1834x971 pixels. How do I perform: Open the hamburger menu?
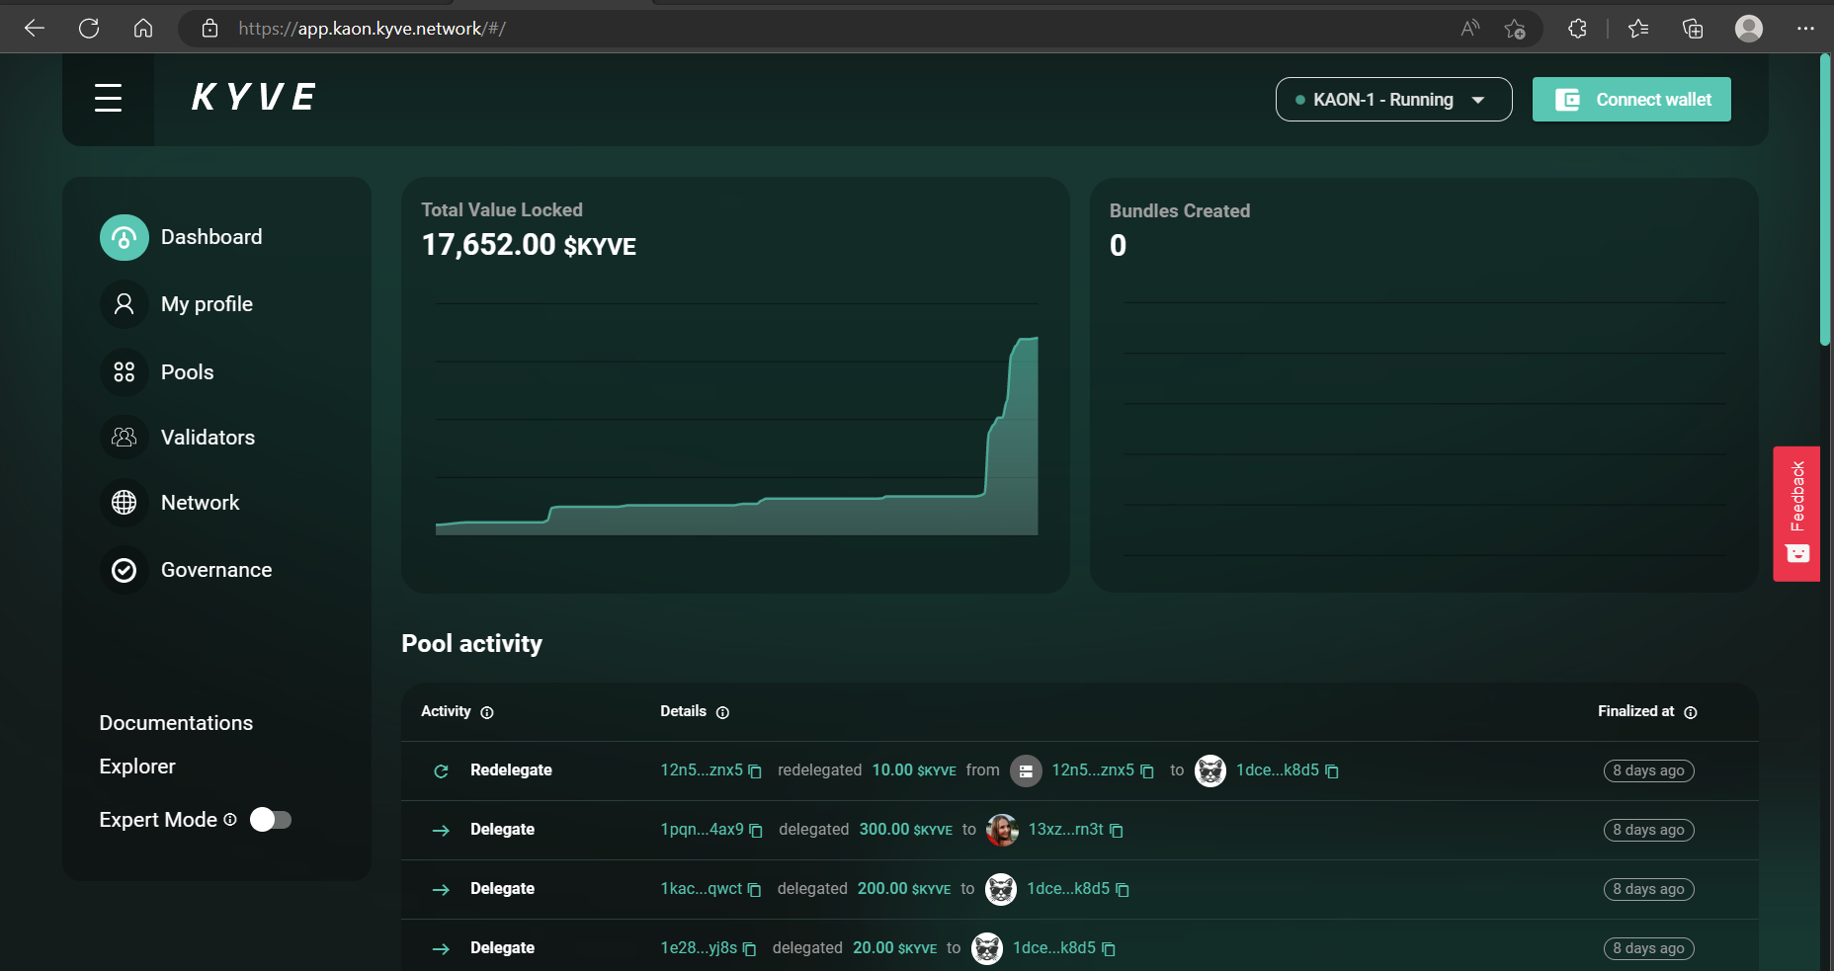click(108, 98)
